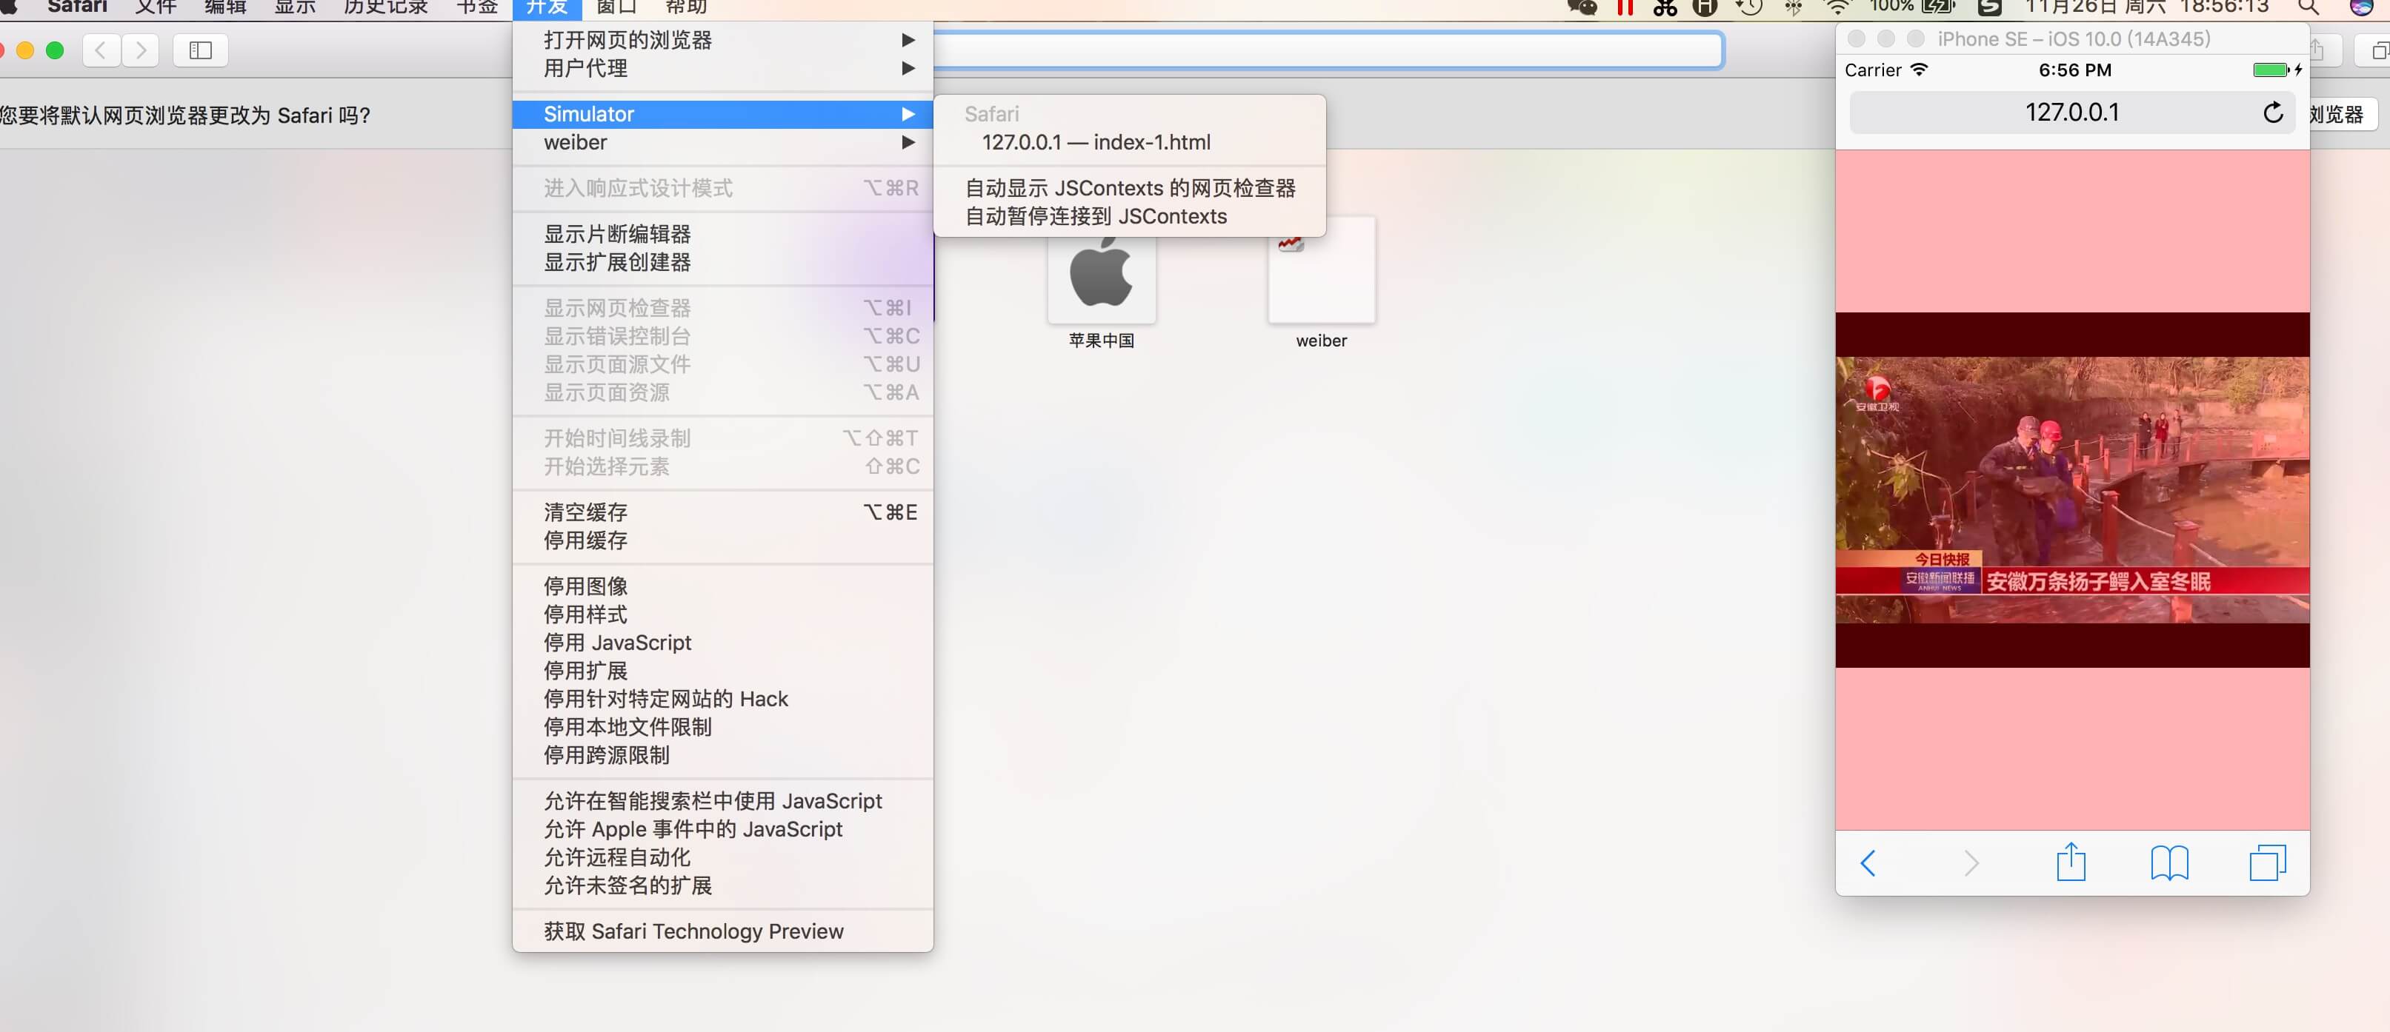Click the Bluetooth status icon
2390x1032 pixels.
[x=1794, y=7]
